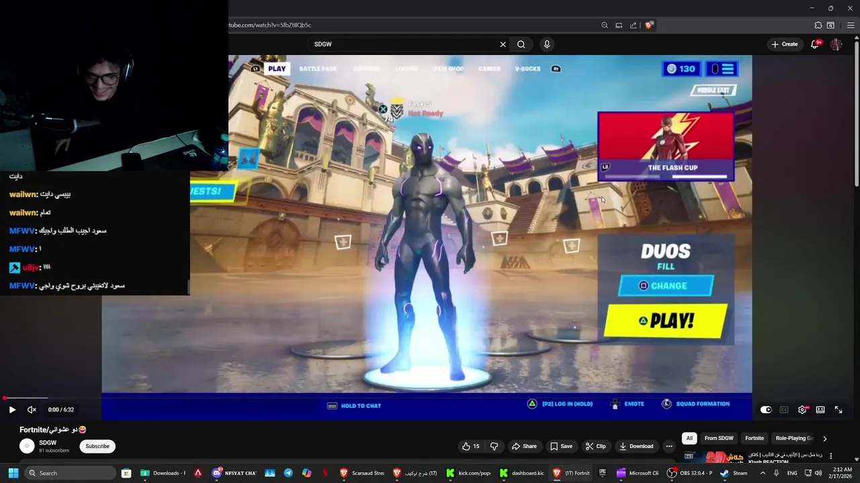Click the Windows taskbar Search box
This screenshot has width=860, height=483.
[70, 473]
